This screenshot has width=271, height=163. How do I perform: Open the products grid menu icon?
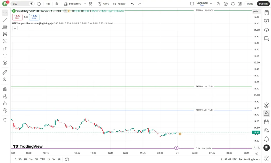267,148
